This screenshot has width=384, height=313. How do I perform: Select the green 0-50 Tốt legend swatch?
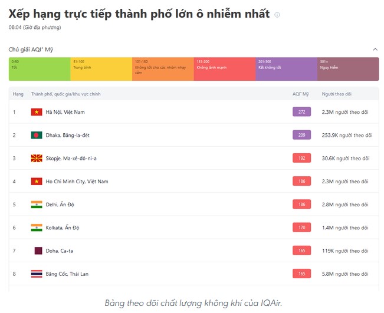40,69
